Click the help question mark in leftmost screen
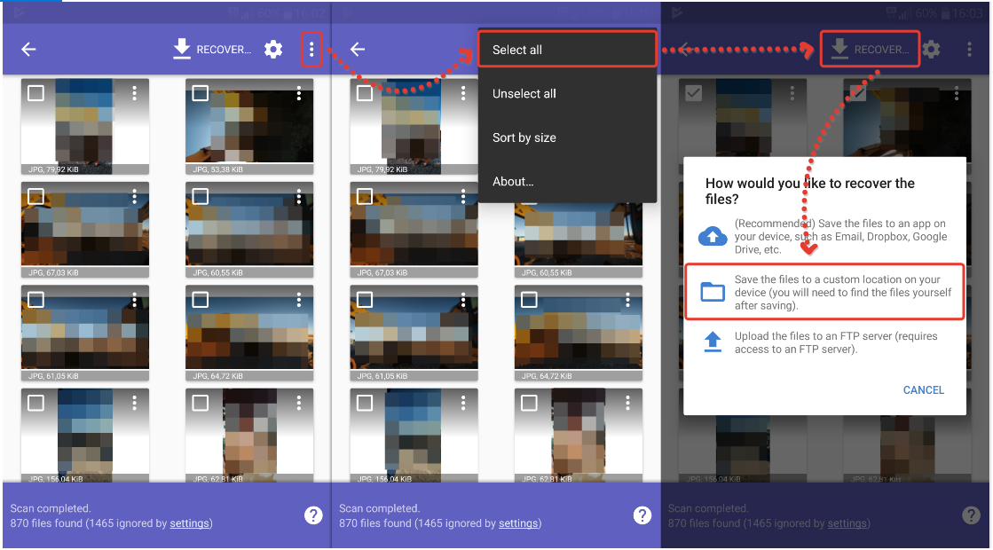The height and width of the screenshot is (550, 993). (x=313, y=515)
